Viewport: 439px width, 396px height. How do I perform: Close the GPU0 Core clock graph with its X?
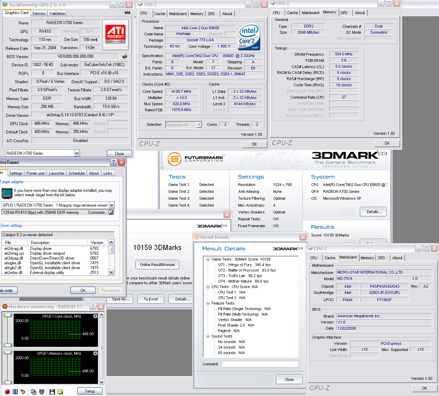pos(95,316)
